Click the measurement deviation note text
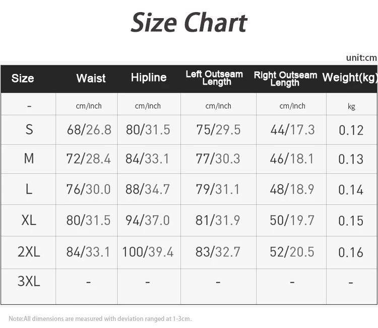The width and height of the screenshot is (378, 328). tap(100, 319)
